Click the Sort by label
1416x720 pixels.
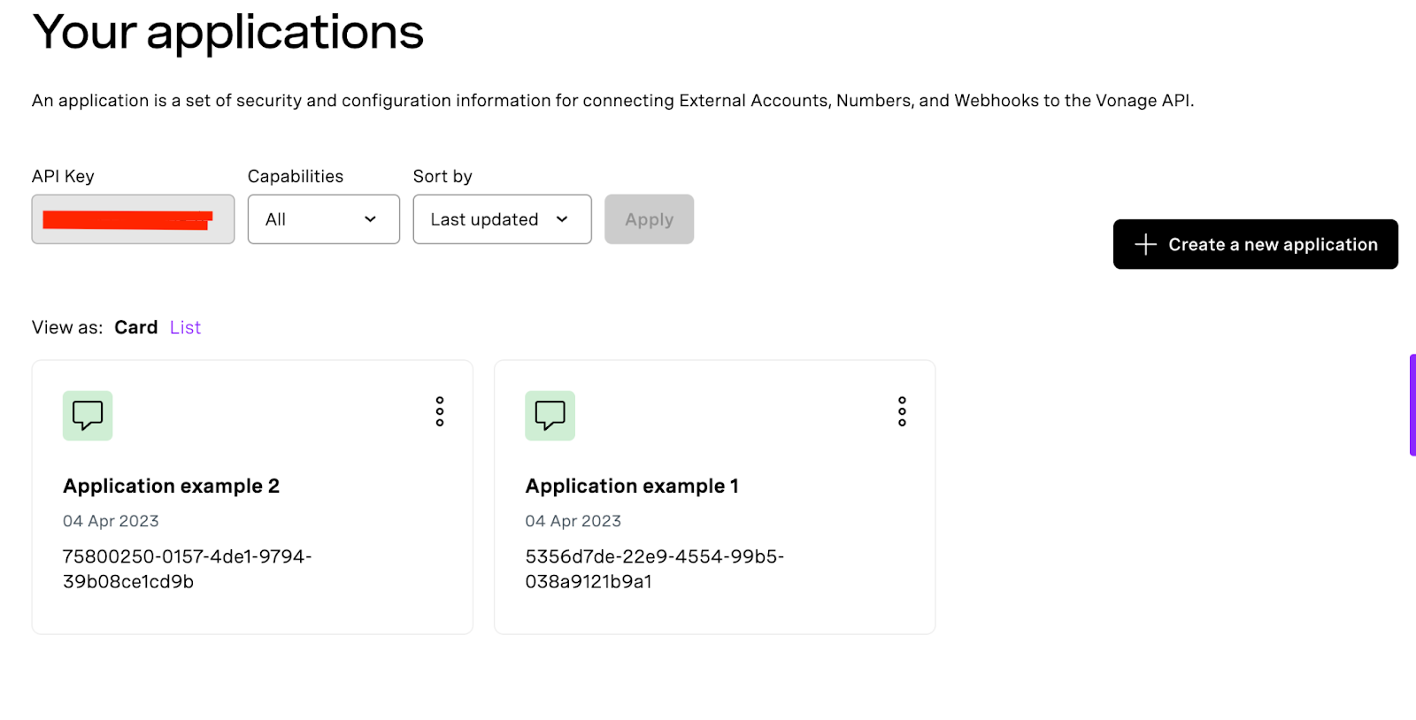click(442, 176)
